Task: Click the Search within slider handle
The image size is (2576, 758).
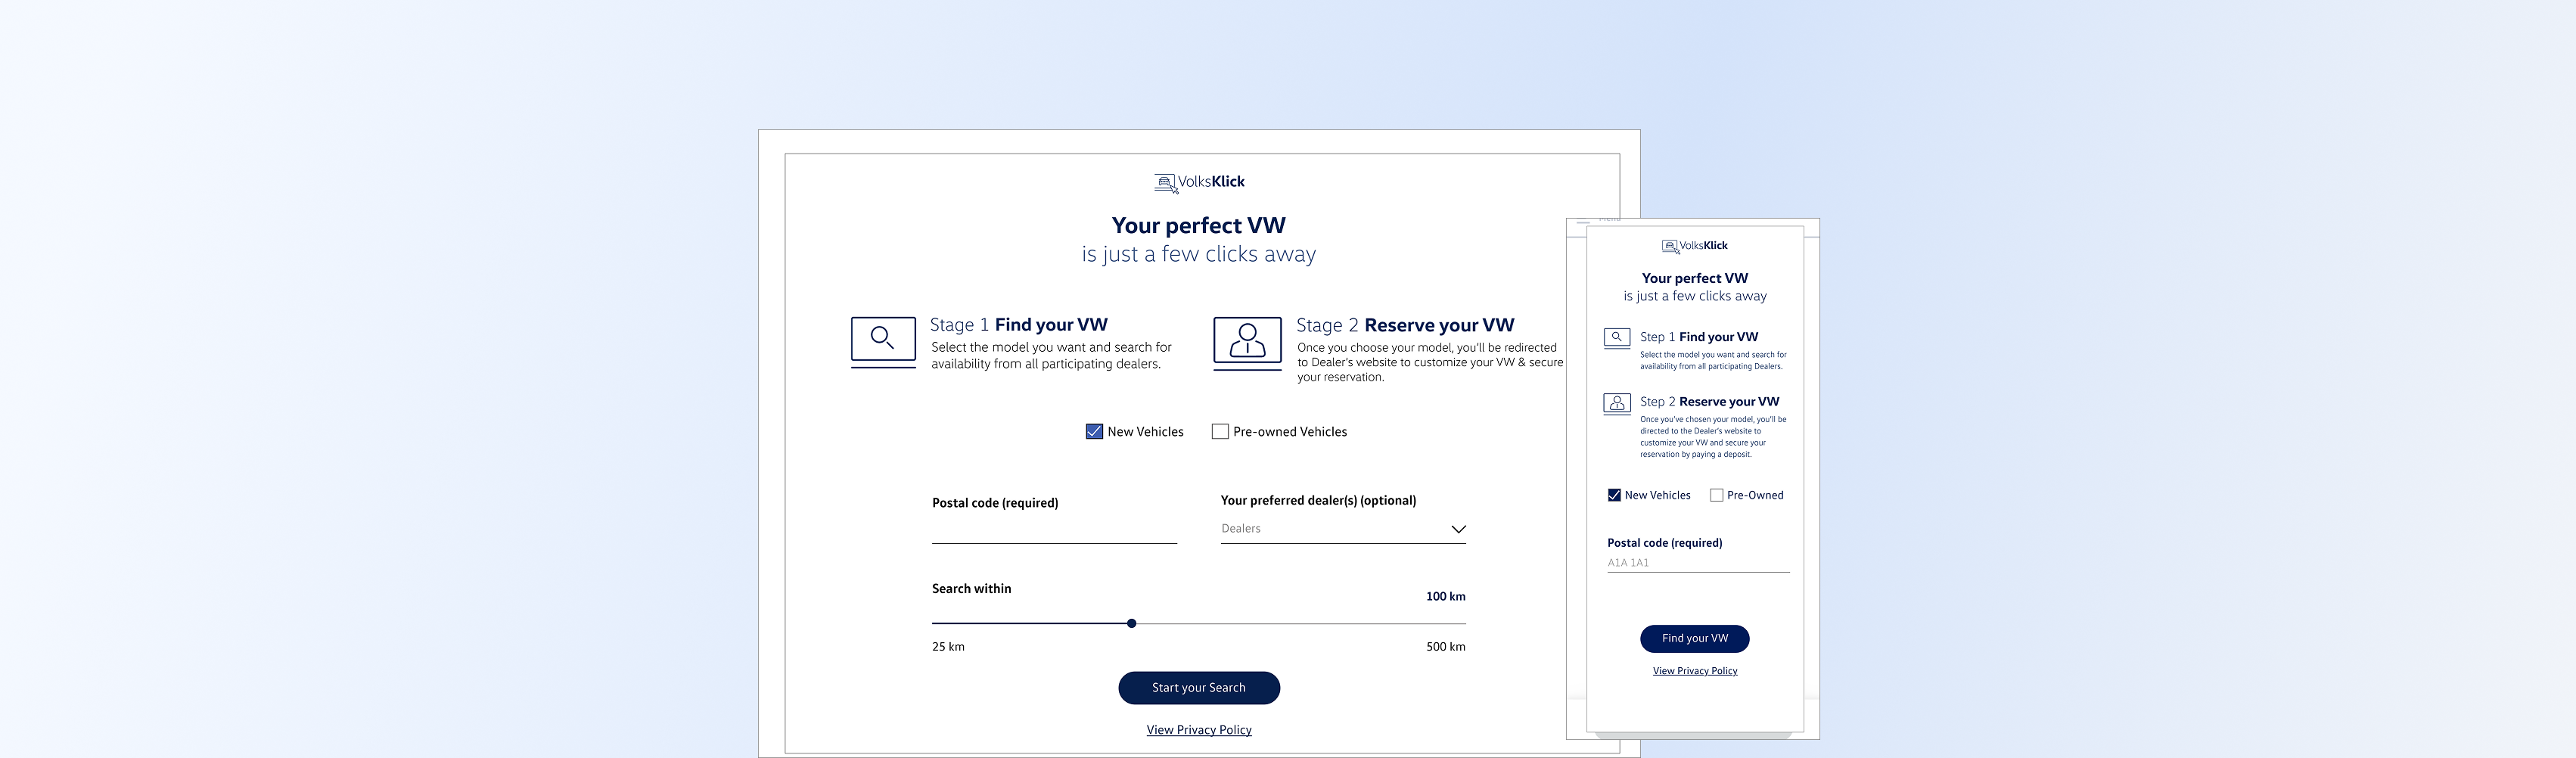Action: [x=1132, y=623]
